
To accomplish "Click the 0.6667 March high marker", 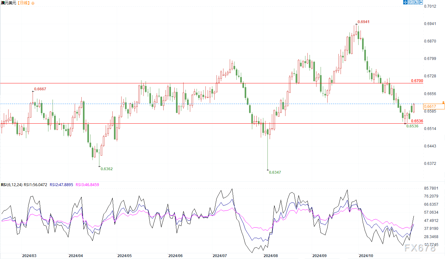I will 40,89.
